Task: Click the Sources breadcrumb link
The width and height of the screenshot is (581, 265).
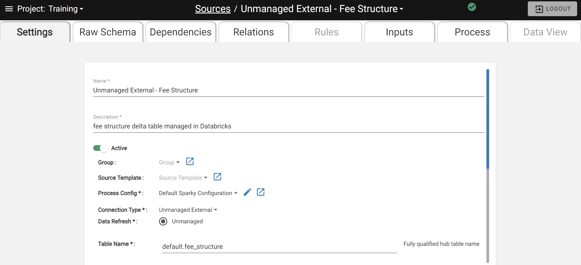Action: [213, 9]
